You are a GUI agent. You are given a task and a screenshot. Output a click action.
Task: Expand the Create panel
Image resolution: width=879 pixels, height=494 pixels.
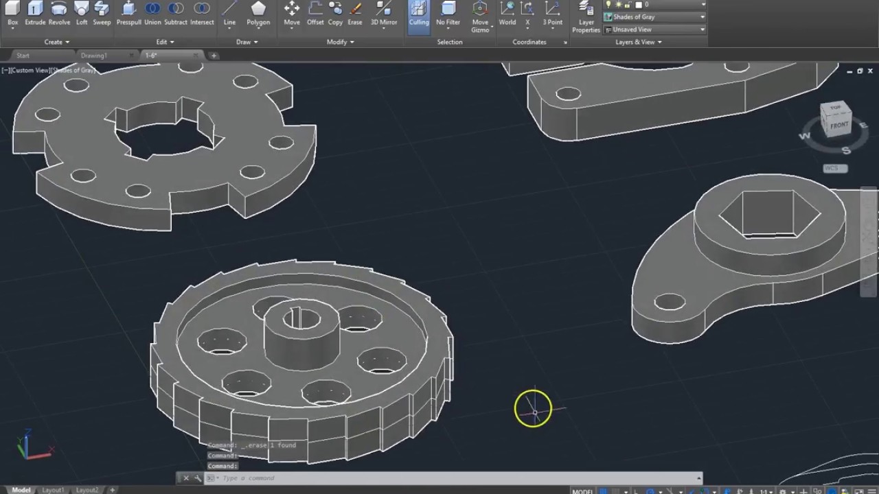coord(57,42)
